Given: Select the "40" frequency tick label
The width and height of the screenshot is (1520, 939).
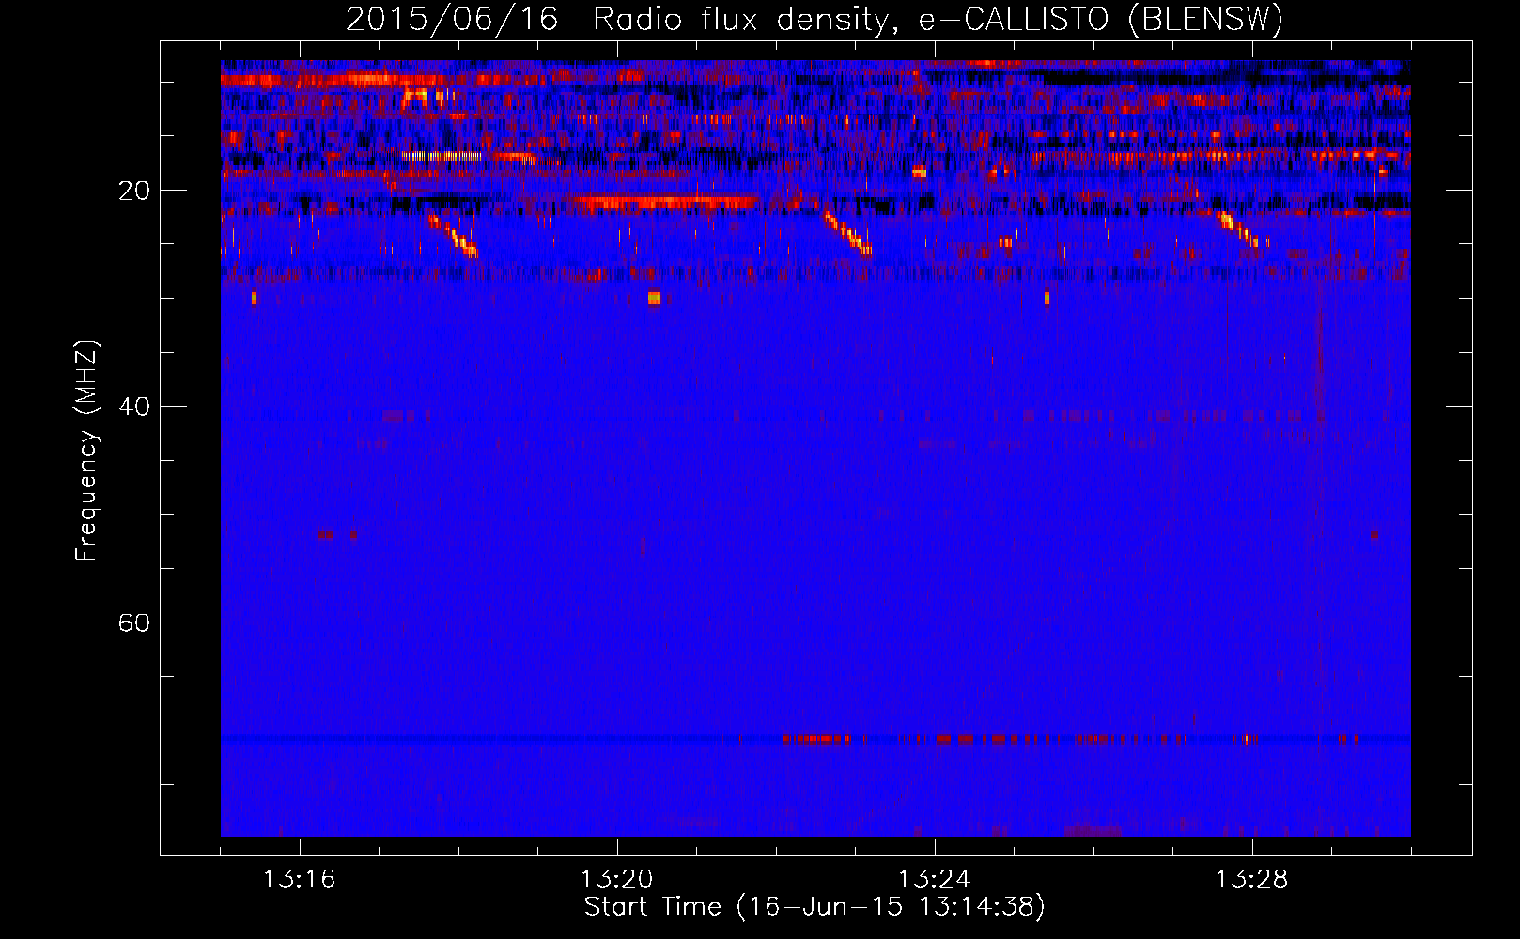Looking at the screenshot, I should [134, 407].
